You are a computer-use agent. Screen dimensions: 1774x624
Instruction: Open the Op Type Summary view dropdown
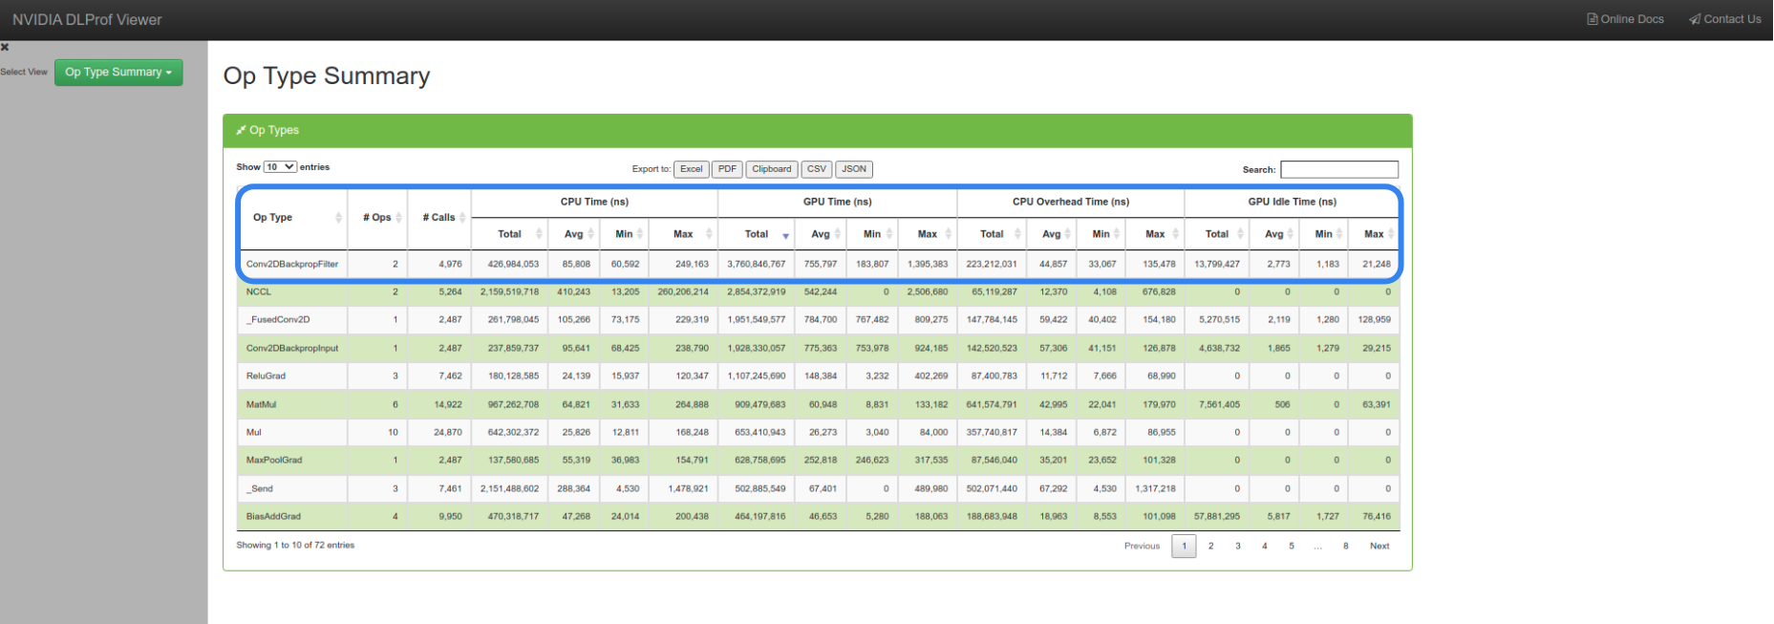[118, 73]
